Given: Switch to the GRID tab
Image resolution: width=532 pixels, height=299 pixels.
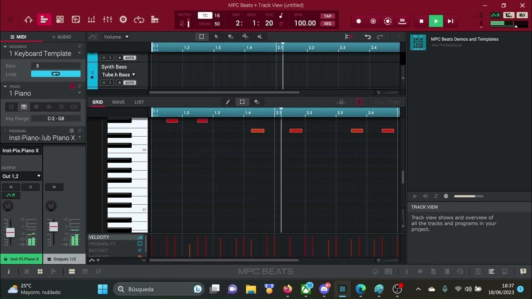Looking at the screenshot, I should click(x=98, y=102).
